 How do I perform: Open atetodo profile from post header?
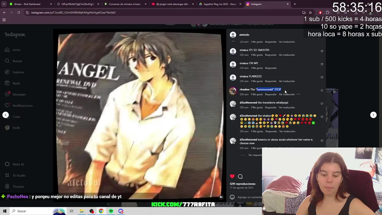click(244, 35)
